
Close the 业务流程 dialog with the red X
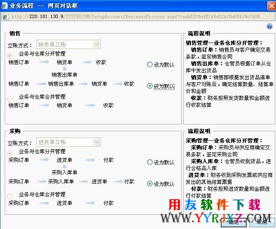(272, 6)
